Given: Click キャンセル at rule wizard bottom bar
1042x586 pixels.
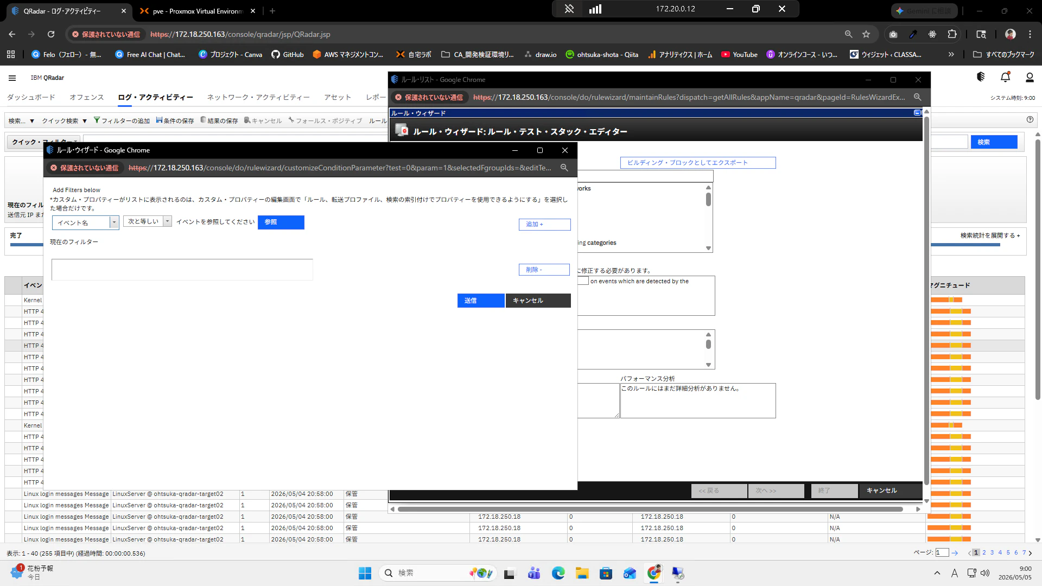Looking at the screenshot, I should 891,491.
